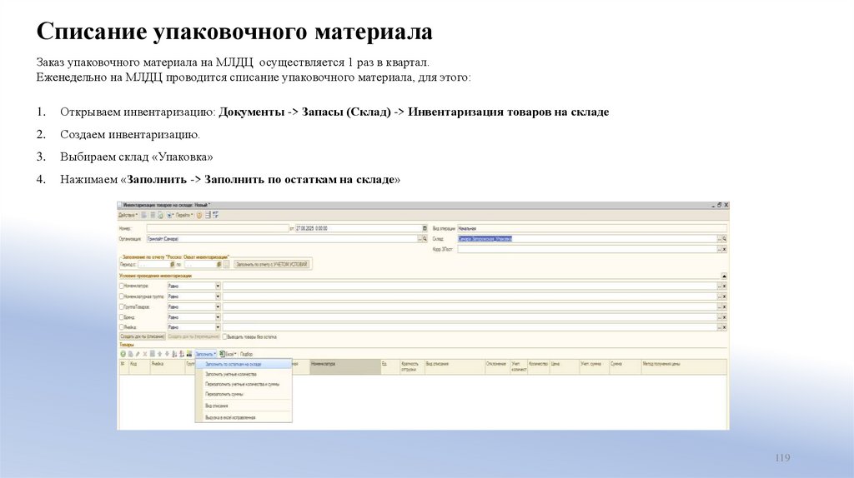Open the Перейти dropdown menu
Screen dimensions: 854x478
184,216
